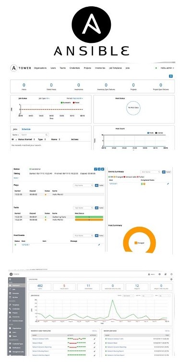Screen dimensions: 180x363
Task: Open Inventory Scripts in the left sidebar
Action: coord(17,321)
